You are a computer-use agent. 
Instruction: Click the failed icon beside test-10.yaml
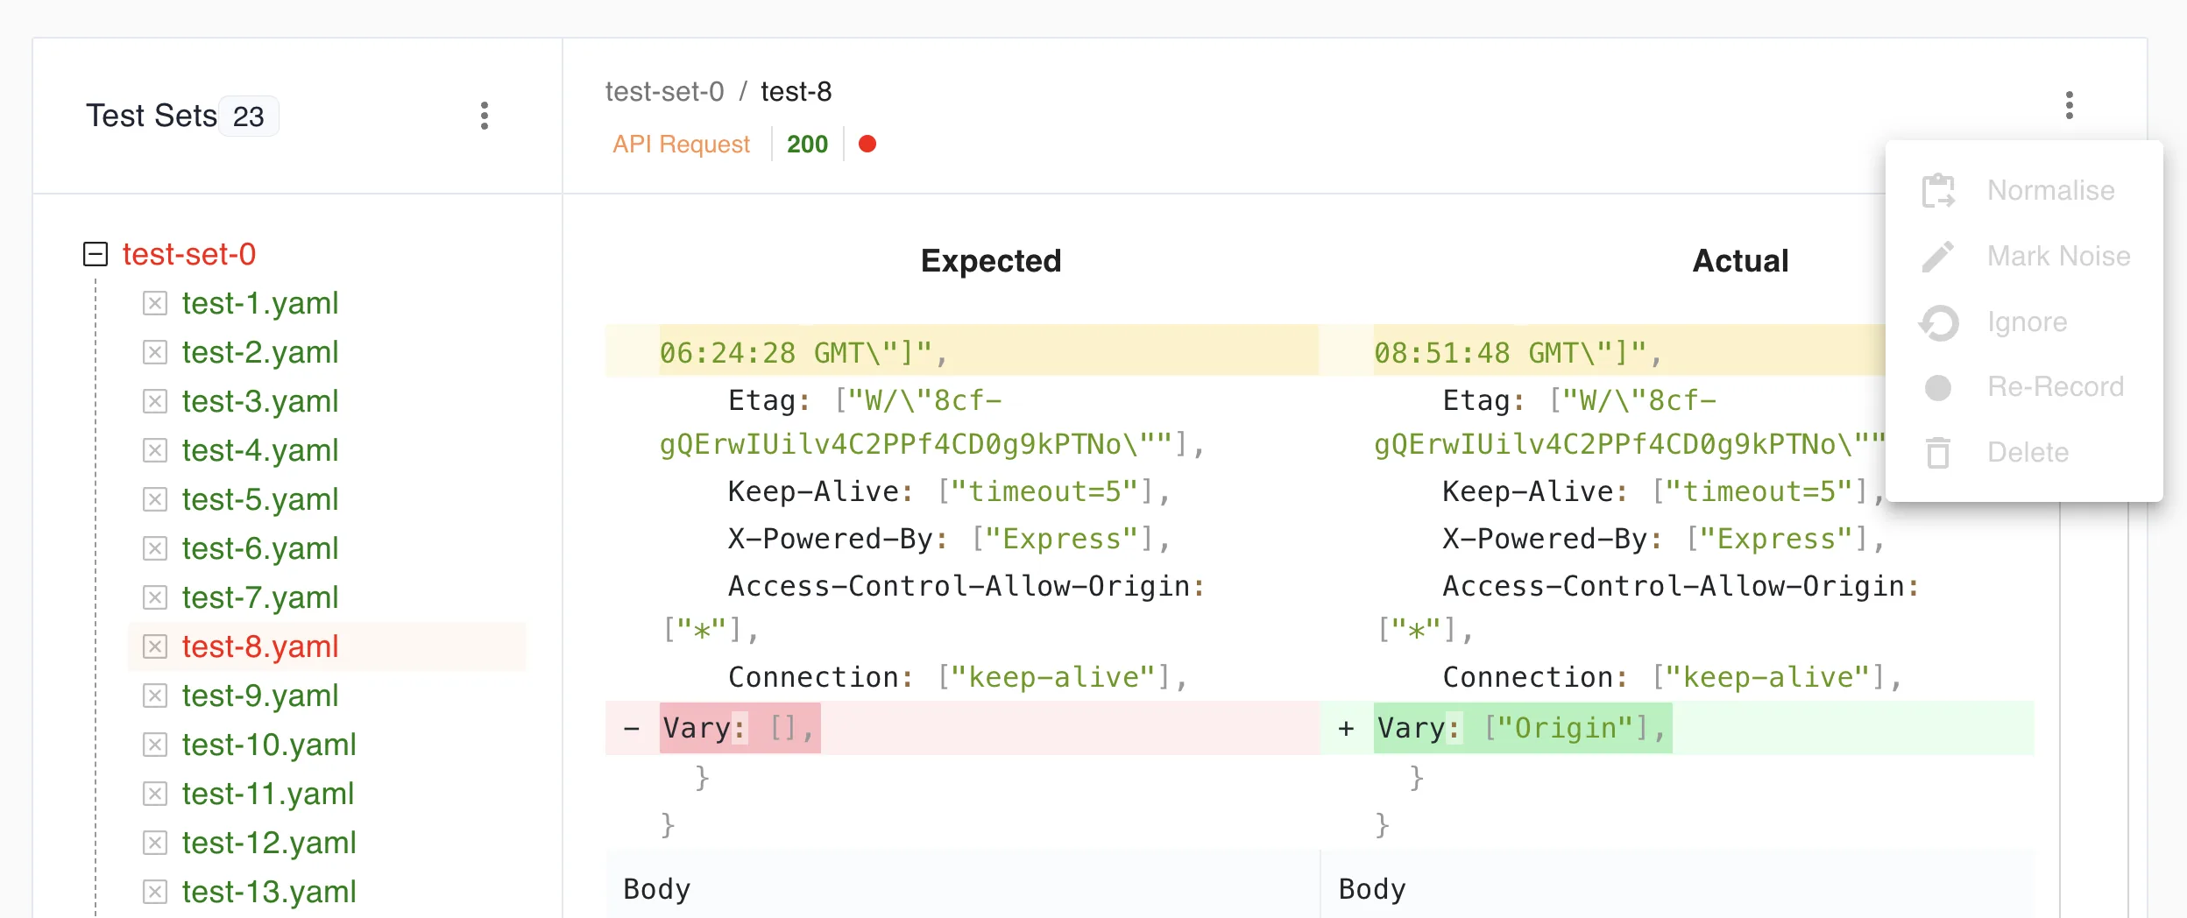155,745
